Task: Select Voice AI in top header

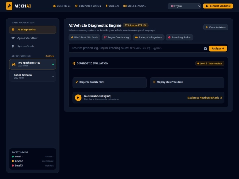Action: (x=112, y=6)
